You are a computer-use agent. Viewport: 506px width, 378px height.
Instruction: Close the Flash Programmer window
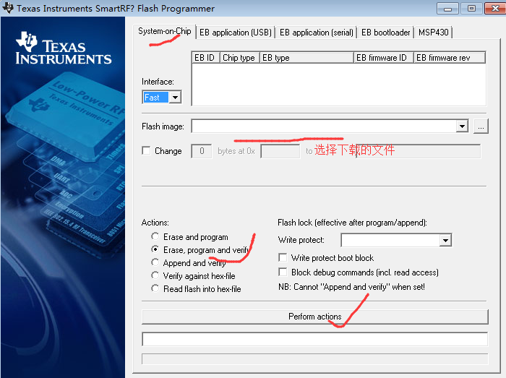[x=495, y=9]
